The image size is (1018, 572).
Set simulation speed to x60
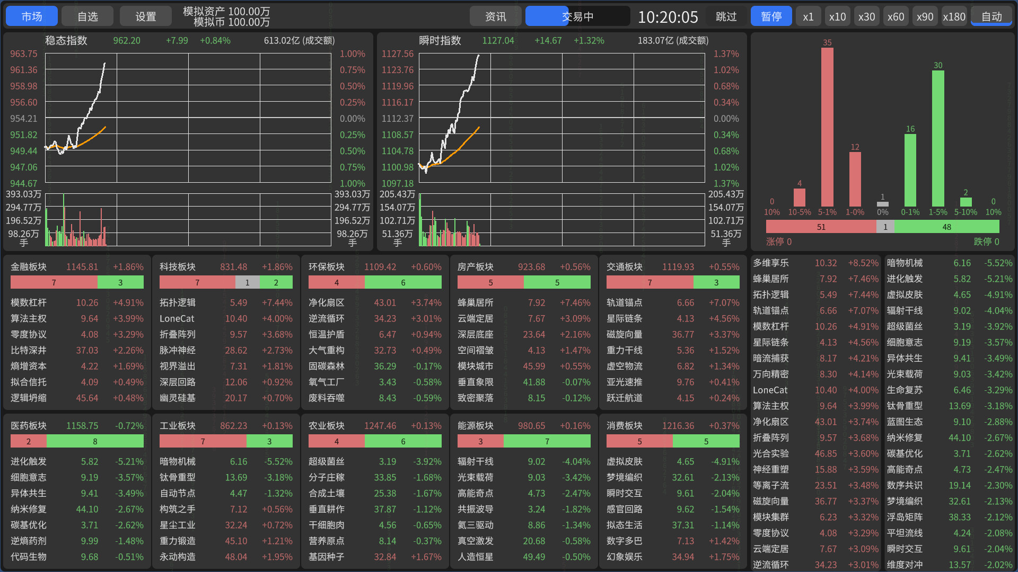[x=896, y=16]
